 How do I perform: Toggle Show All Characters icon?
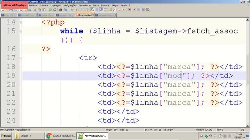point(96,9)
